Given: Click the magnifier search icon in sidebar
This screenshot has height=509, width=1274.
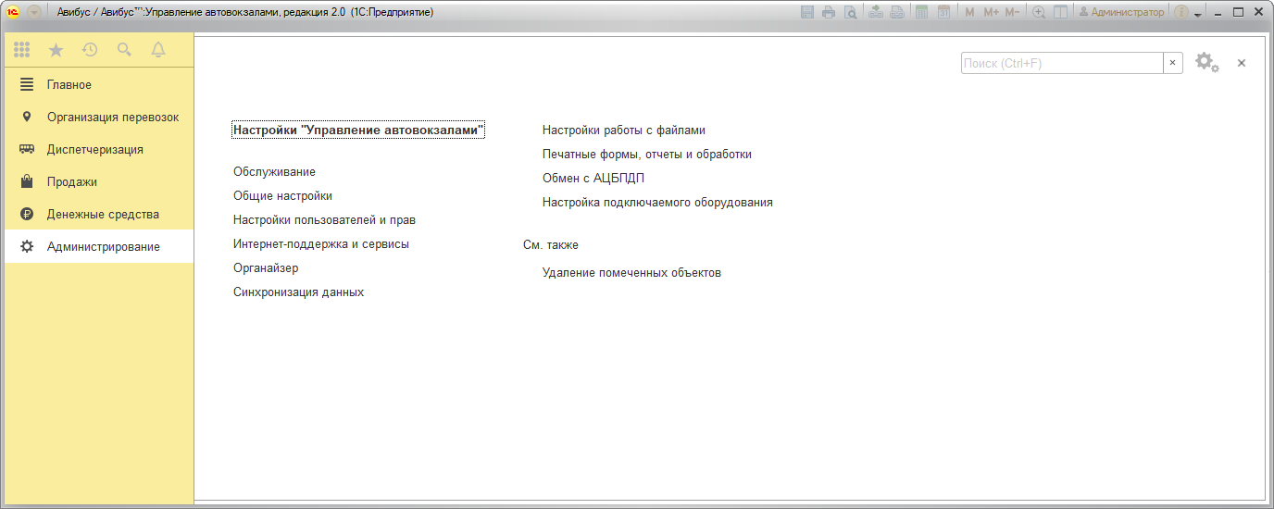Looking at the screenshot, I should click(x=124, y=50).
